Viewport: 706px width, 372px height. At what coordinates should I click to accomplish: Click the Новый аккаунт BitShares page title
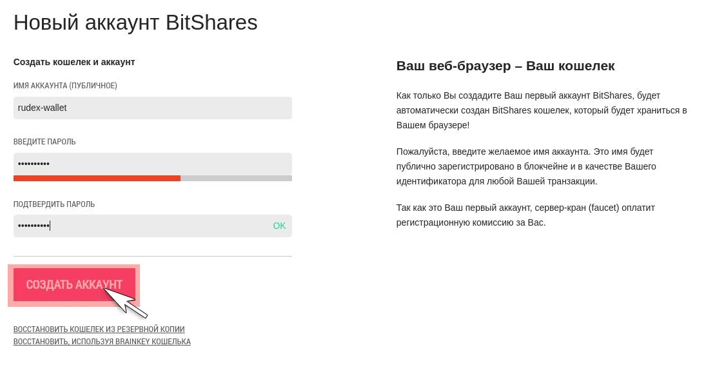(135, 23)
